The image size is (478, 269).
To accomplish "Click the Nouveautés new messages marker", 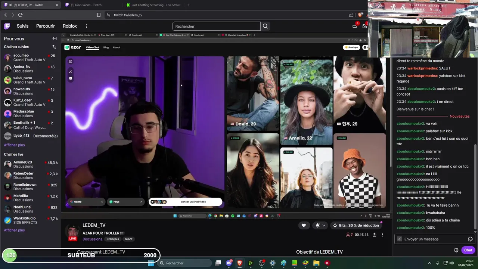I will tap(460, 117).
